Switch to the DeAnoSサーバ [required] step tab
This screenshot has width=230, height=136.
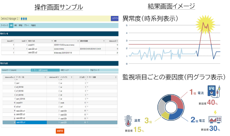click(16, 70)
